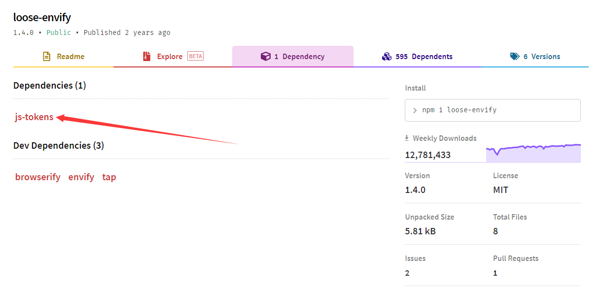Click the Issues count 2

coord(407,273)
